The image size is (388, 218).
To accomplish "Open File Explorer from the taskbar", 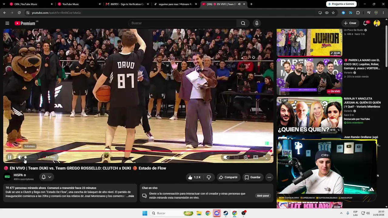I will pos(199,213).
